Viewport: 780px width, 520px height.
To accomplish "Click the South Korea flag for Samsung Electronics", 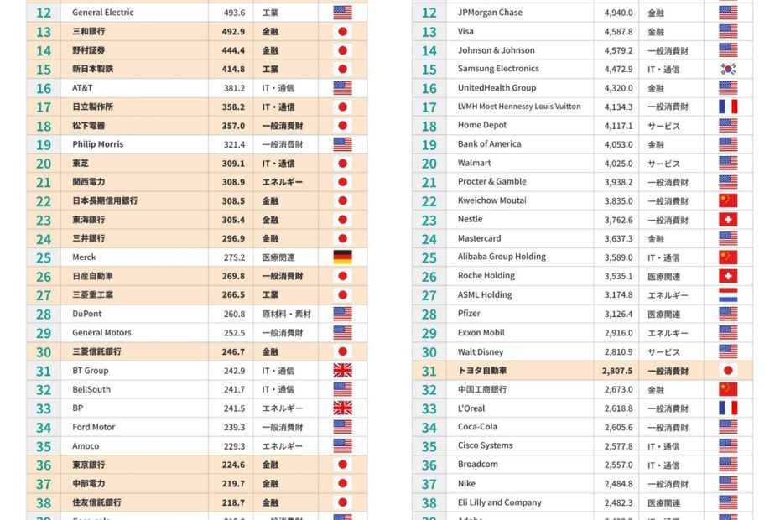I will (728, 69).
